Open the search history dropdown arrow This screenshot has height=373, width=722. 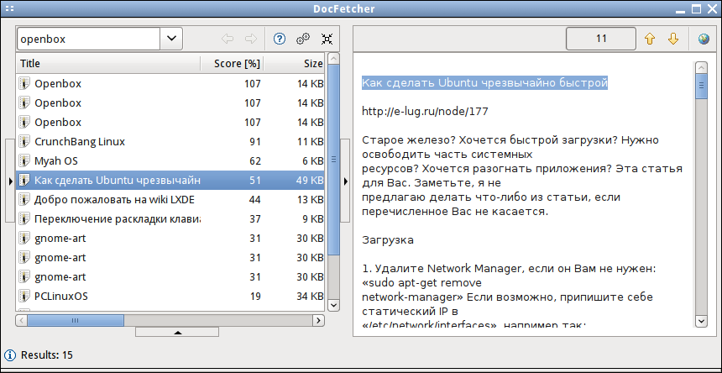171,39
